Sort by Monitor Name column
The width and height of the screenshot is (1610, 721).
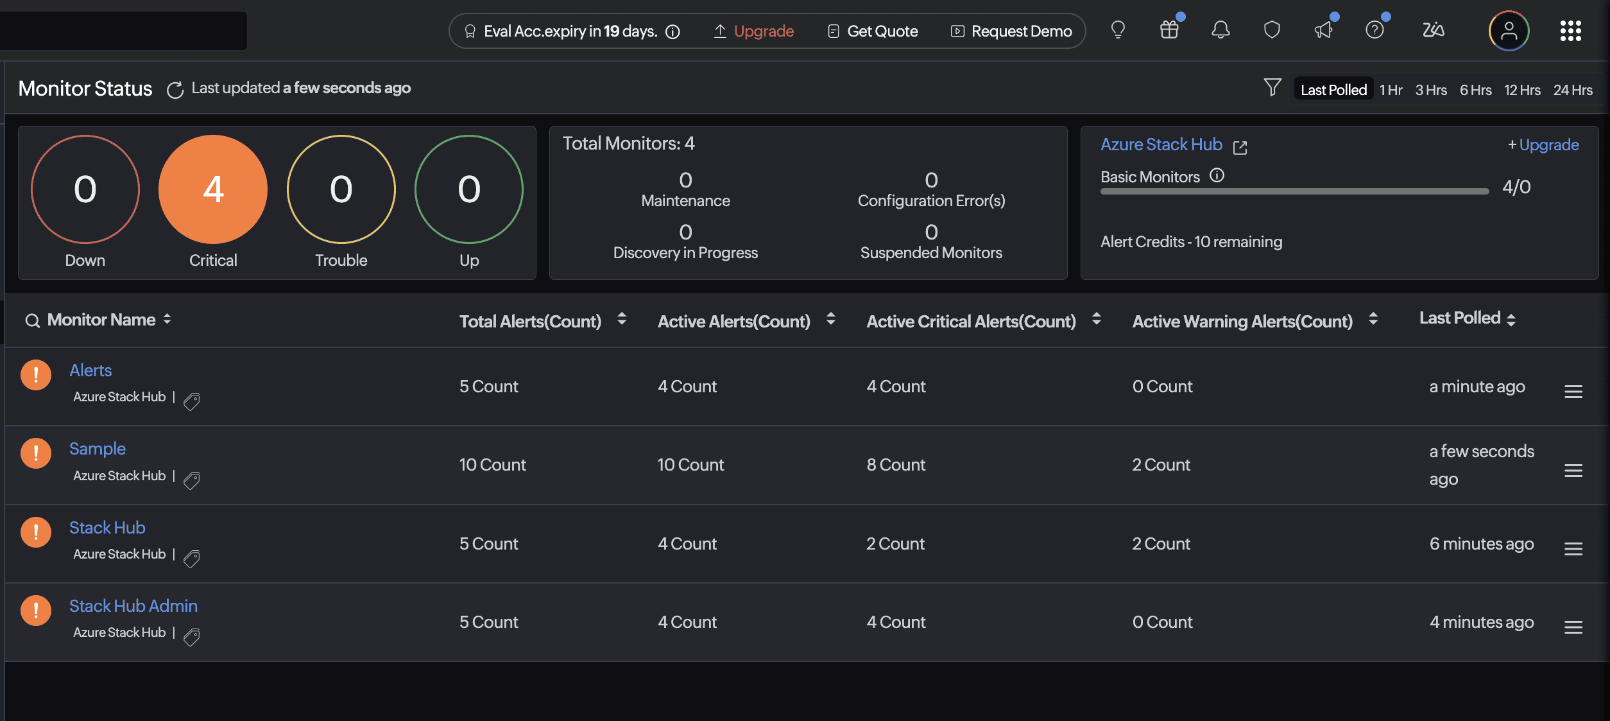pyautogui.click(x=167, y=319)
